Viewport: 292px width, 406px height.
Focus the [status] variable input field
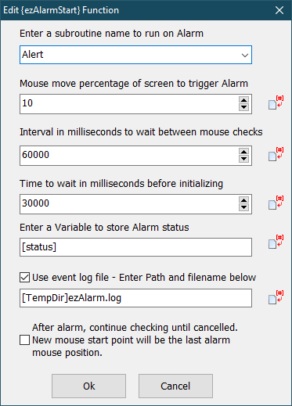[x=135, y=247]
